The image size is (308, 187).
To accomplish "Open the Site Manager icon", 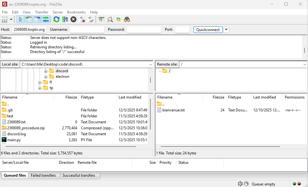I will pos(4,19).
